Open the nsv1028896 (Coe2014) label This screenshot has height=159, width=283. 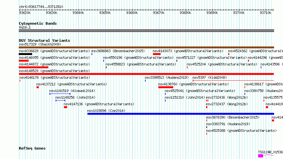106,111
